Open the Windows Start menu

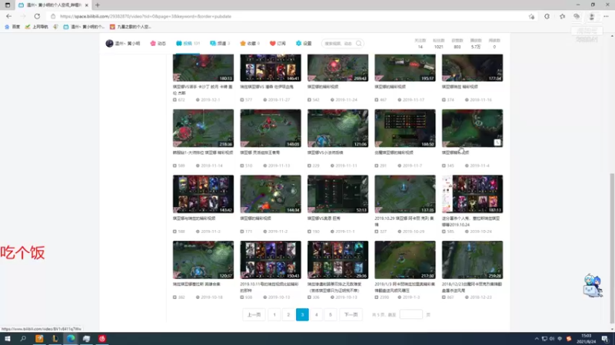click(8, 339)
